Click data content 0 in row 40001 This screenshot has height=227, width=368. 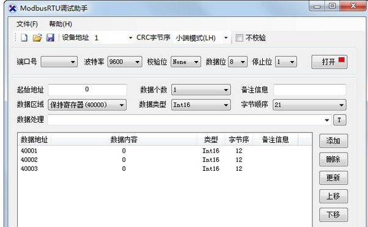coord(123,151)
